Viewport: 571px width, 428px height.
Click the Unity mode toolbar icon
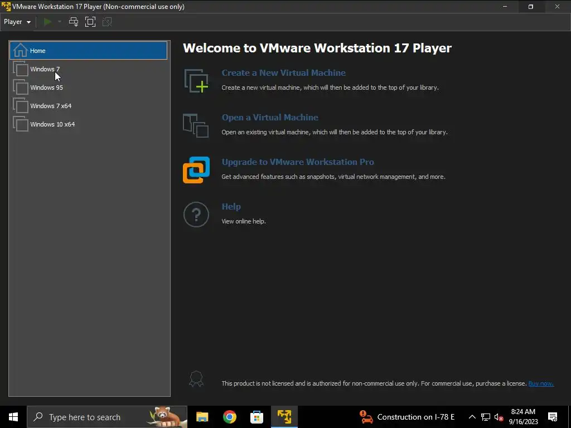[107, 22]
